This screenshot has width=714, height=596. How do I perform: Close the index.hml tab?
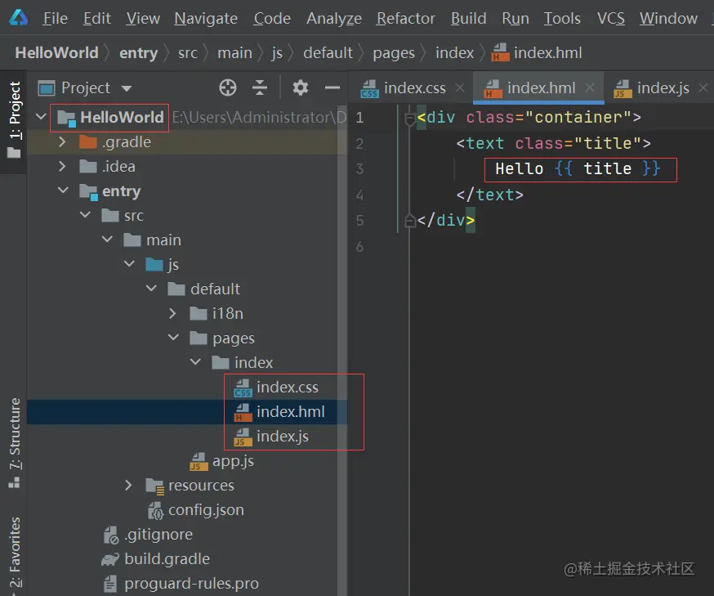pyautogui.click(x=590, y=87)
